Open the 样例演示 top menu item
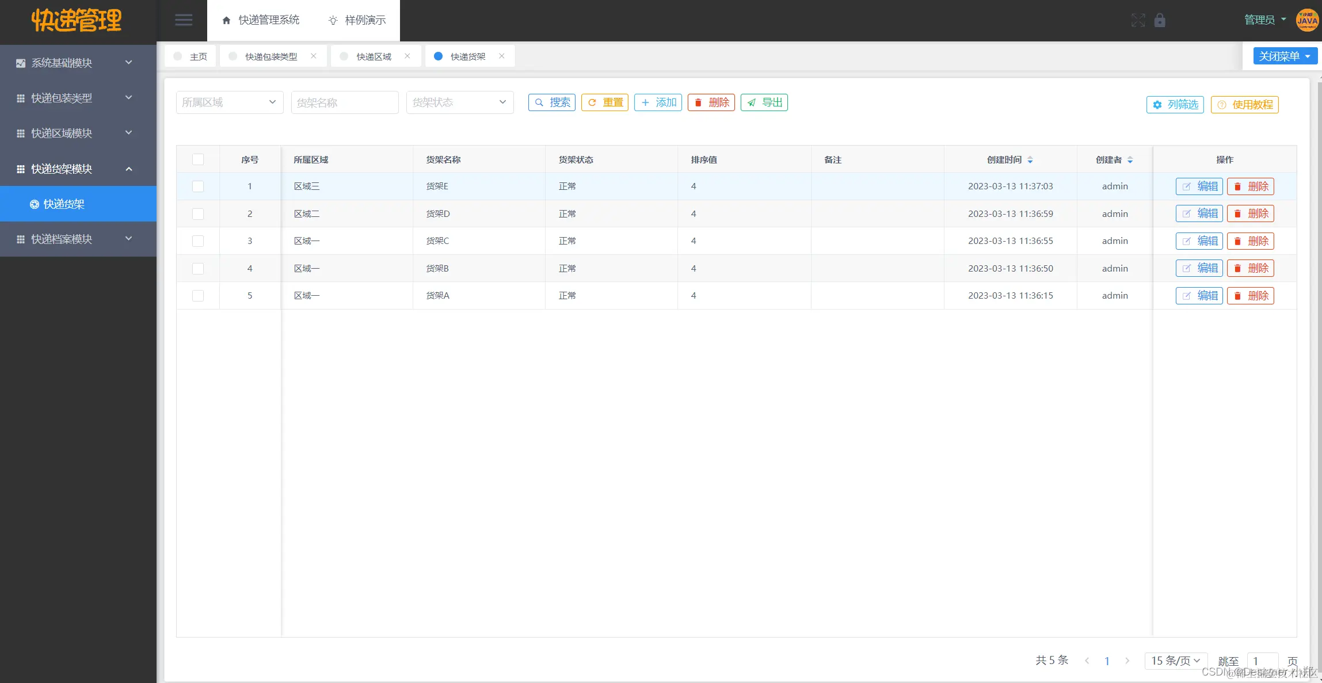The width and height of the screenshot is (1322, 683). [x=357, y=20]
